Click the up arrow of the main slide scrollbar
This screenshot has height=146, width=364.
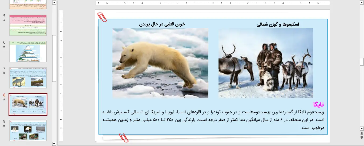[362, 3]
